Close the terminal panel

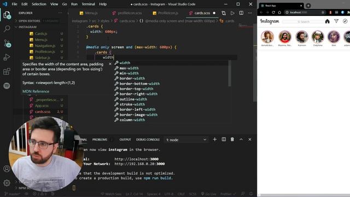coord(250,140)
